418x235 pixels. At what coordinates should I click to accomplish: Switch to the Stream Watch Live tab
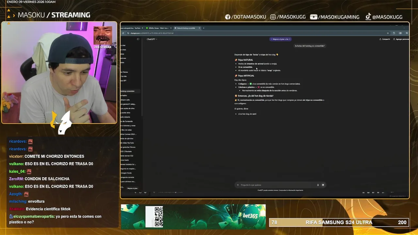tap(158, 28)
